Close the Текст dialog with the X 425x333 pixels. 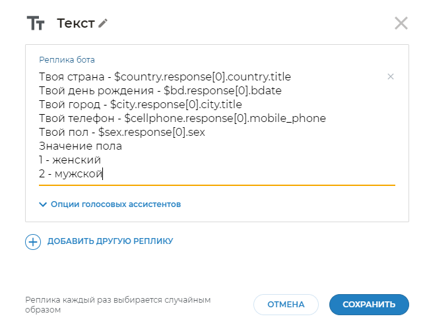click(x=401, y=24)
